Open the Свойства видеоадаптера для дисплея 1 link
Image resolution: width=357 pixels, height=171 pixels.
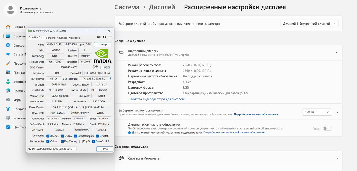pos(157,99)
